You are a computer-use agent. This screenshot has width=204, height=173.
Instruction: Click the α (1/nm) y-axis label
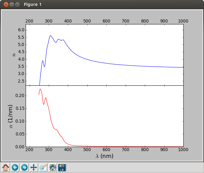[x=12, y=116]
